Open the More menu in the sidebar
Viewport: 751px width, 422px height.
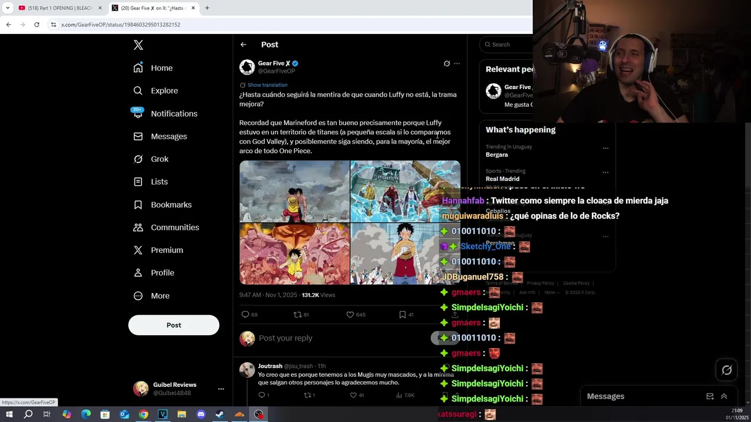tap(151, 296)
